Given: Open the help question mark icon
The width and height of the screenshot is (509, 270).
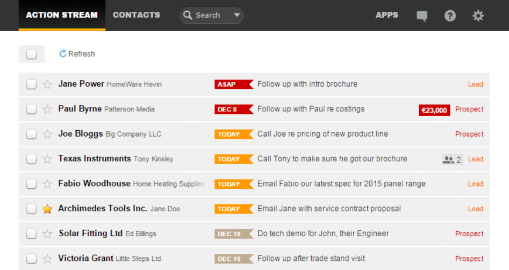Looking at the screenshot, I should point(450,16).
